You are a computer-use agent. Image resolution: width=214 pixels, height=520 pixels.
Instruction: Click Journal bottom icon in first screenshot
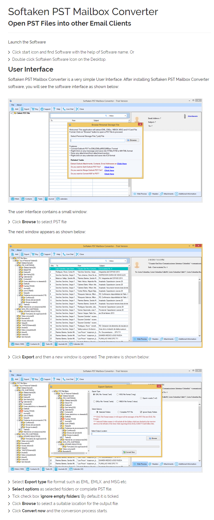[x=46, y=199]
